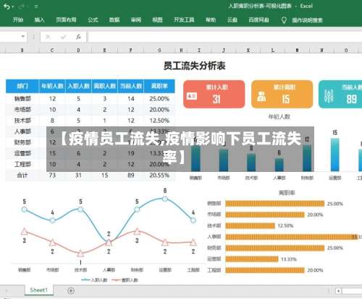Select column D header
The height and width of the screenshot is (299, 362).
78,50
